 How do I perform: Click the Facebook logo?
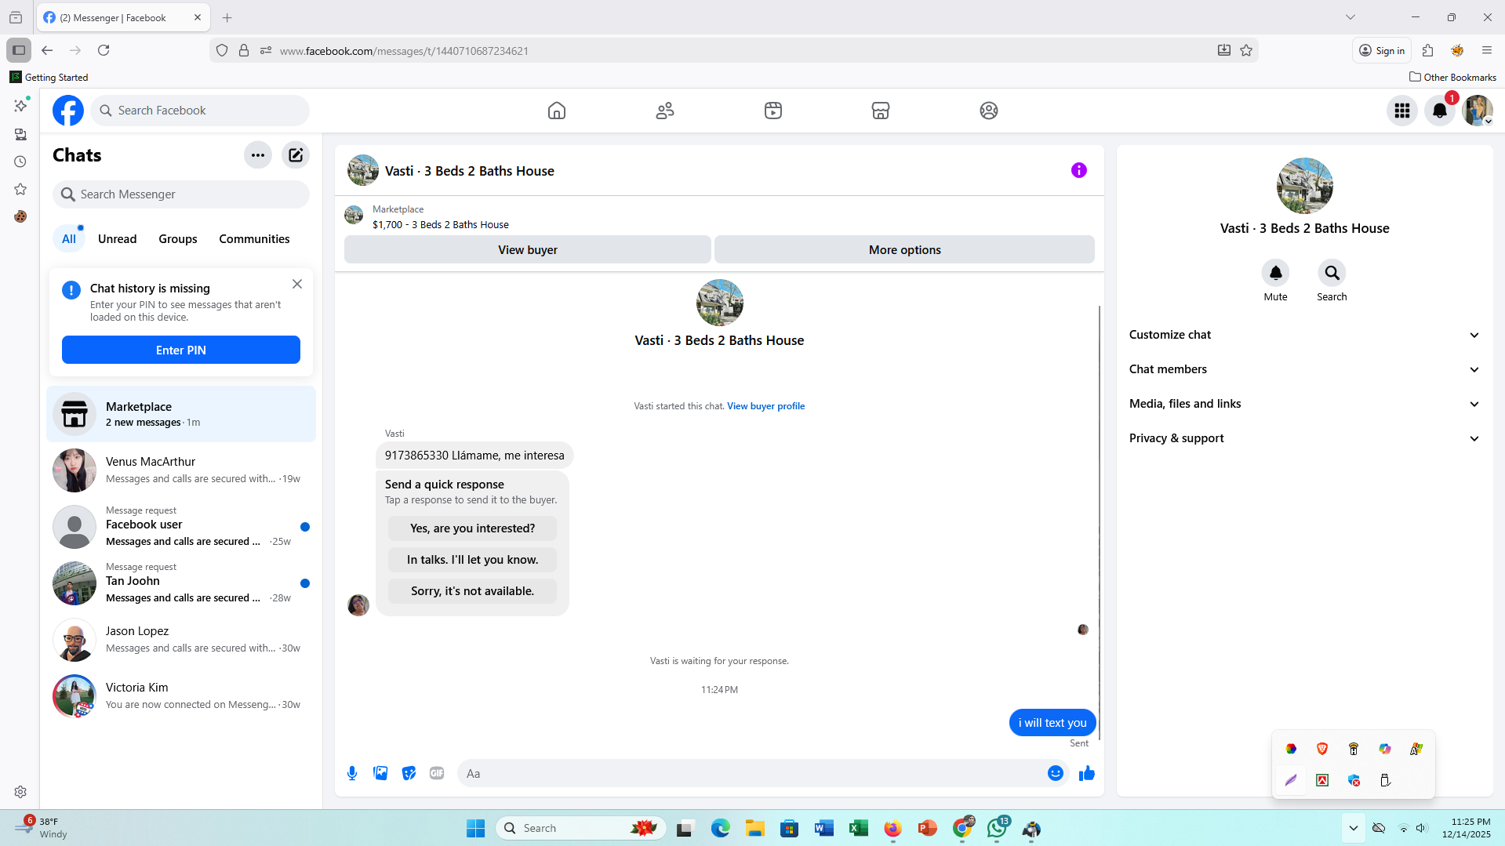68,111
